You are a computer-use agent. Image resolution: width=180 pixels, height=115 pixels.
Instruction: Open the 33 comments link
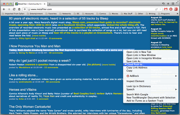pos(53,82)
